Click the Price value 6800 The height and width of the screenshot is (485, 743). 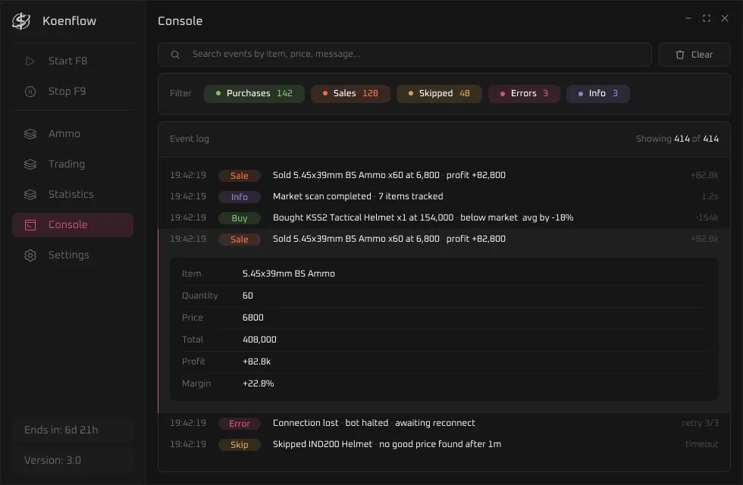pos(253,318)
